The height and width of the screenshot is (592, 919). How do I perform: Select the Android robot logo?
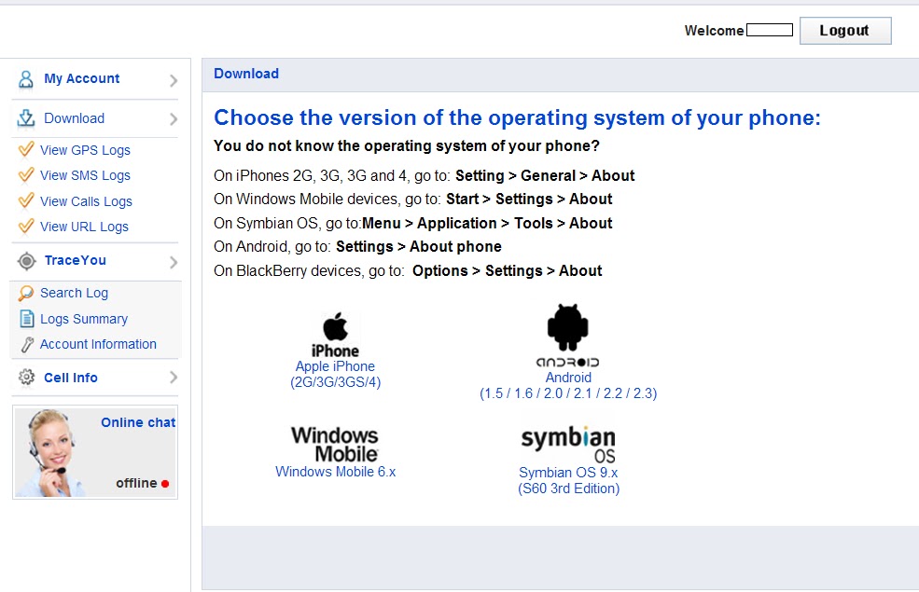pyautogui.click(x=568, y=336)
